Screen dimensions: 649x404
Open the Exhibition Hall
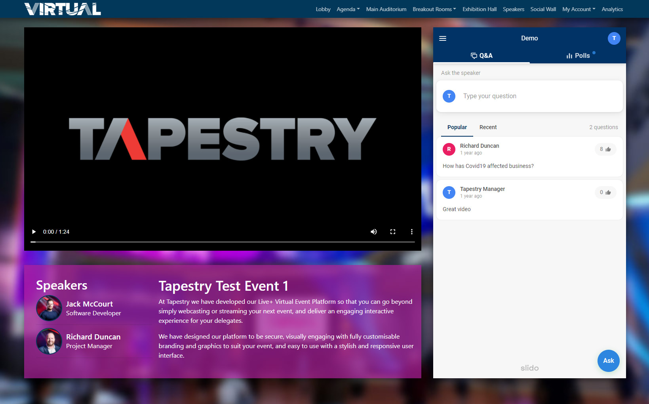click(x=480, y=9)
